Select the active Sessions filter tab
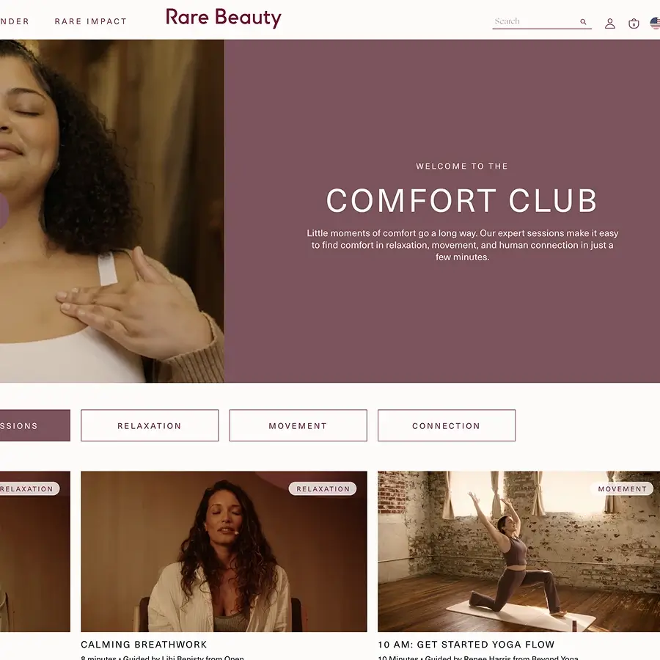Image resolution: width=660 pixels, height=660 pixels. [35, 425]
